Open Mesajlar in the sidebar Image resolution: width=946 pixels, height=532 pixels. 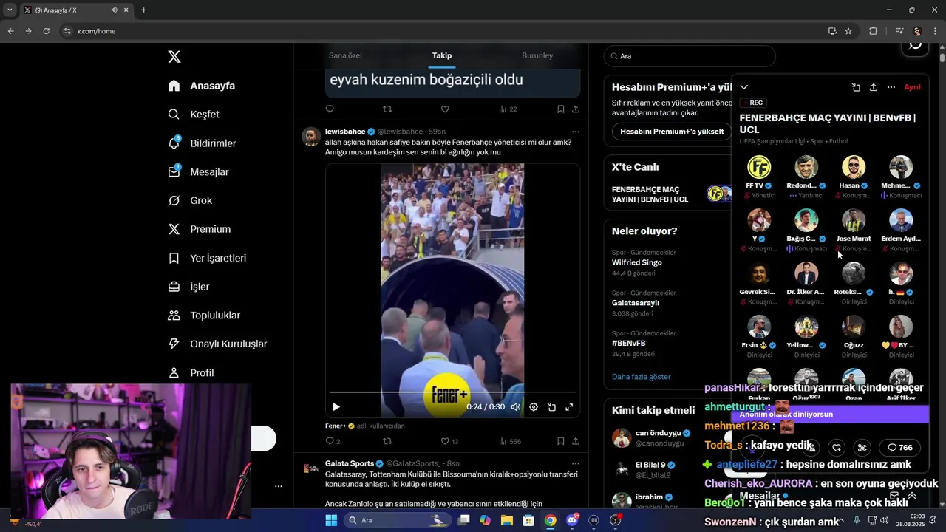[199, 172]
